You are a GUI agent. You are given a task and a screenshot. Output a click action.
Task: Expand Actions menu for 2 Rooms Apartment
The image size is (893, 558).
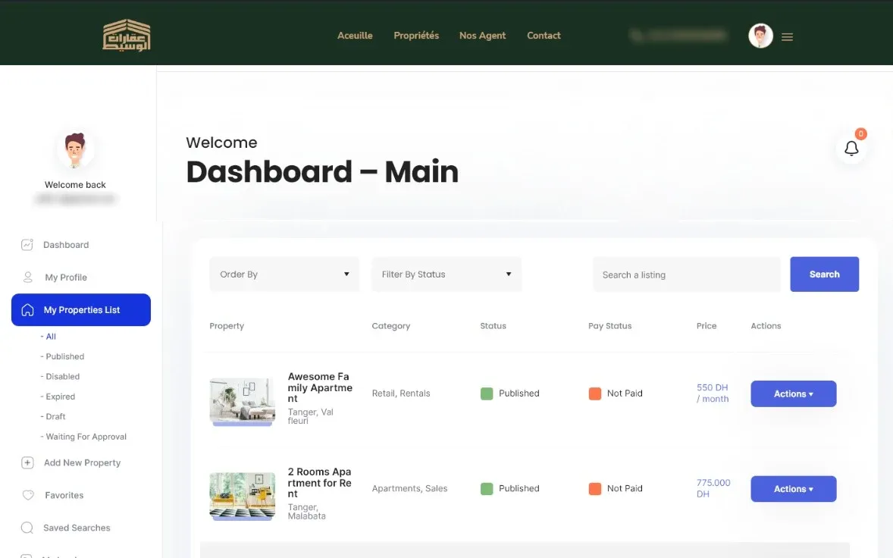[794, 489]
